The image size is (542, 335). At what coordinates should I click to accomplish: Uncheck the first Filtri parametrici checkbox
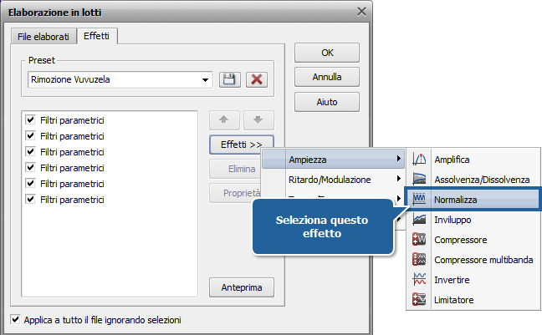[30, 119]
